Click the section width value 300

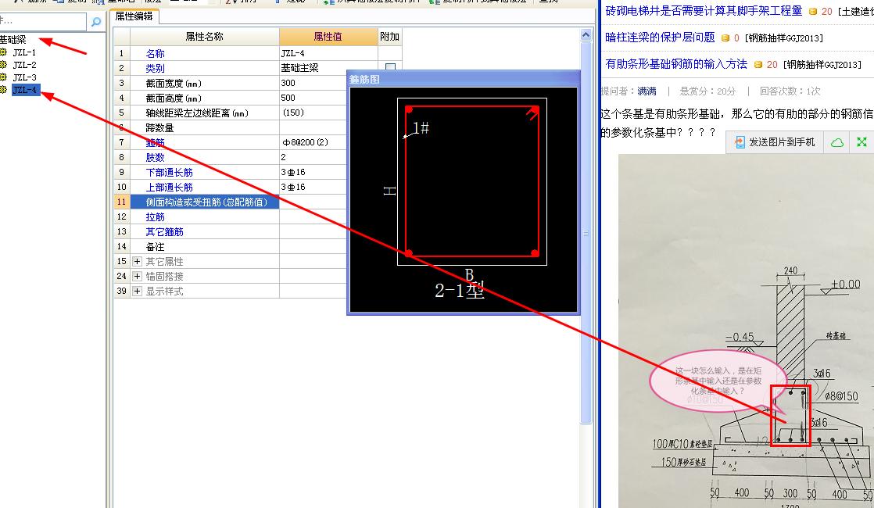(x=313, y=83)
